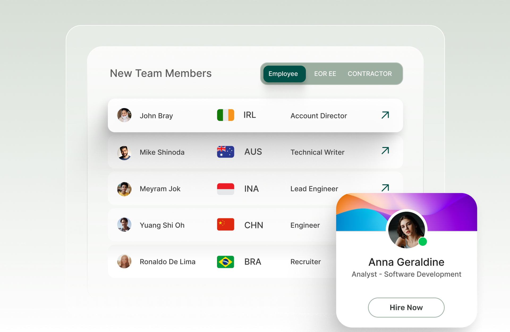
Task: Click the China flag icon
Action: [x=225, y=225]
